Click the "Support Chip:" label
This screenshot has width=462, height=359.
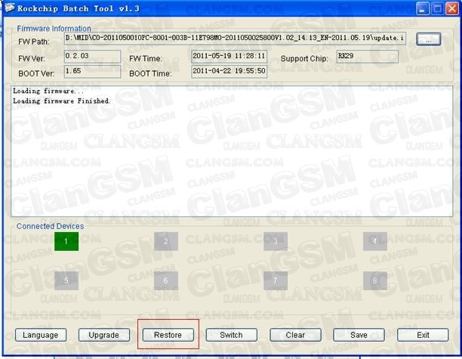point(304,58)
